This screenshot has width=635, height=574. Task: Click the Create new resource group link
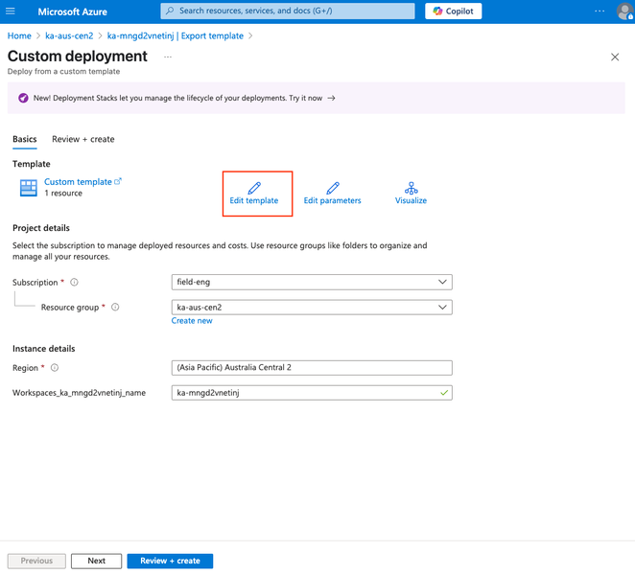(192, 321)
